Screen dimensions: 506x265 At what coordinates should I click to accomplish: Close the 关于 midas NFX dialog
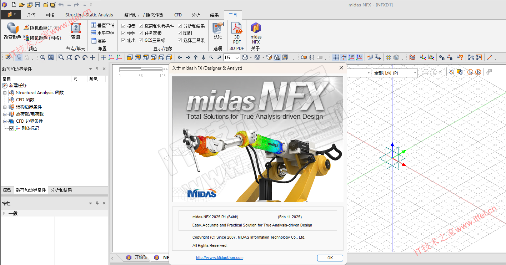[341, 68]
